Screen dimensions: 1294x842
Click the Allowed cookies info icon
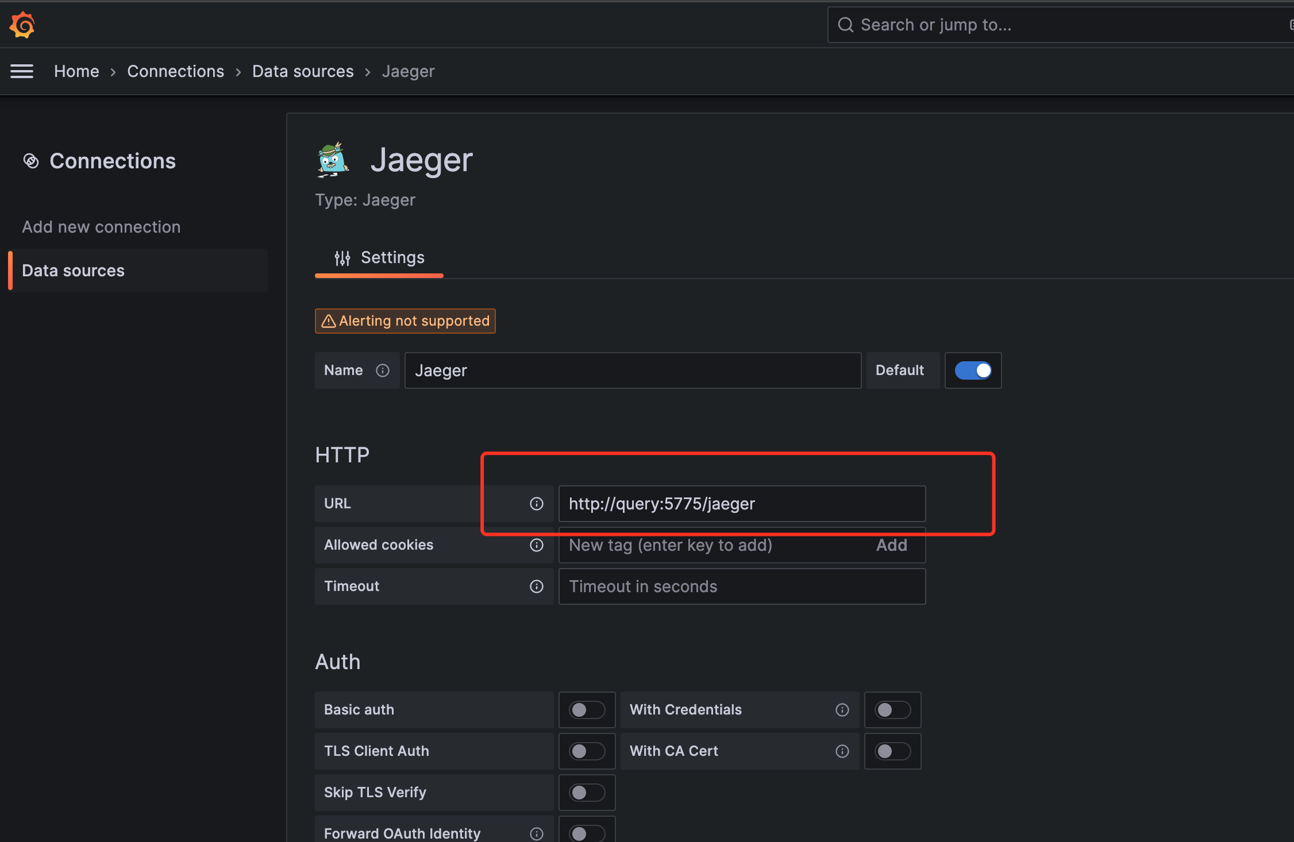(536, 545)
